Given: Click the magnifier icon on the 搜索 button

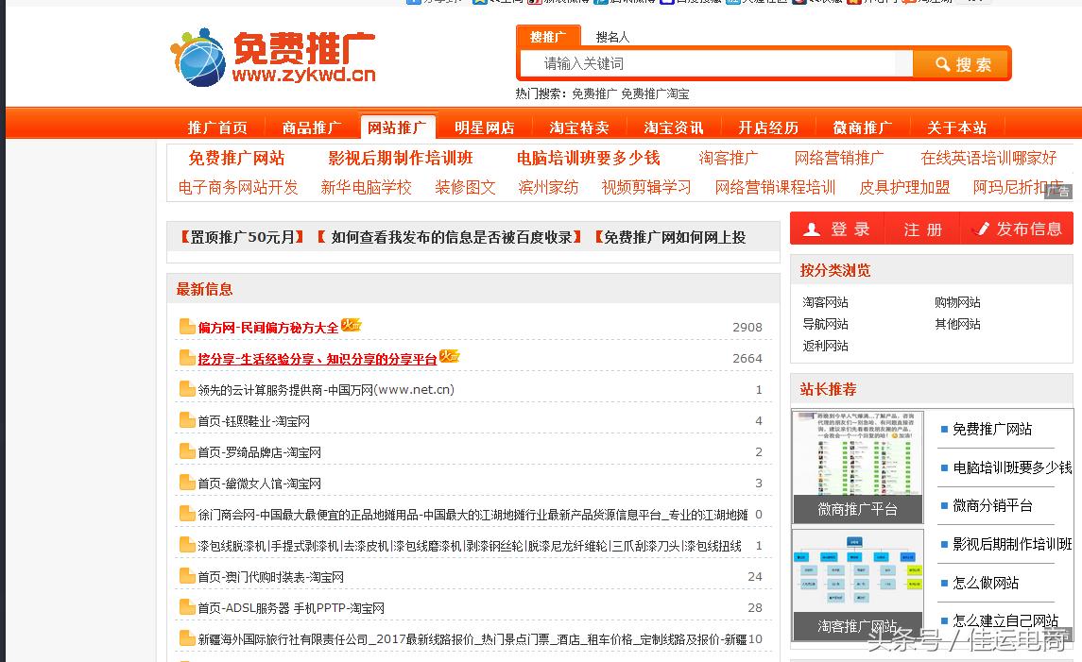Looking at the screenshot, I should (x=941, y=64).
